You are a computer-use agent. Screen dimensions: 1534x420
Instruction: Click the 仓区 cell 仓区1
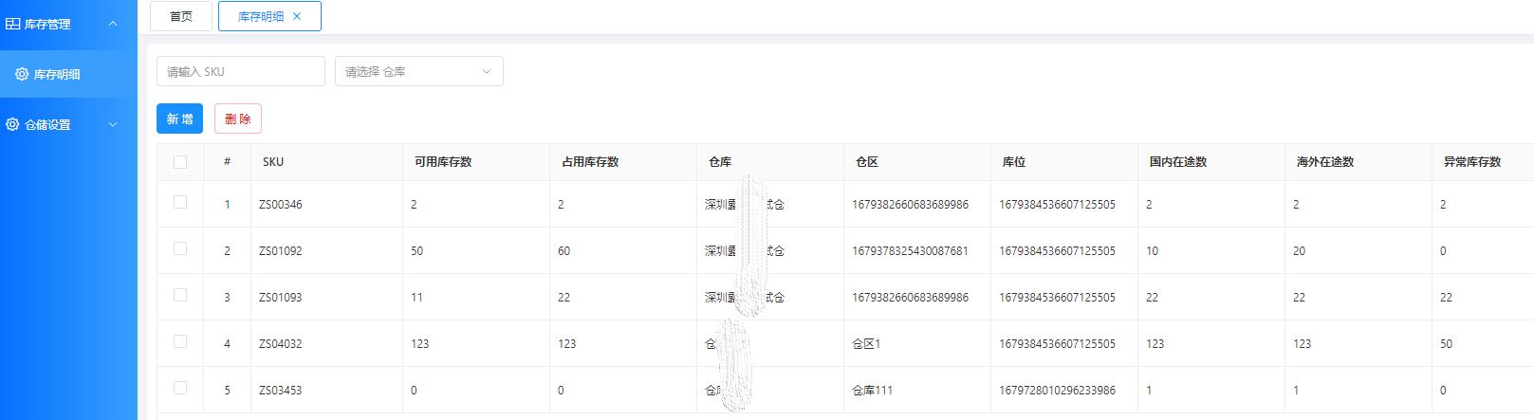click(x=866, y=344)
